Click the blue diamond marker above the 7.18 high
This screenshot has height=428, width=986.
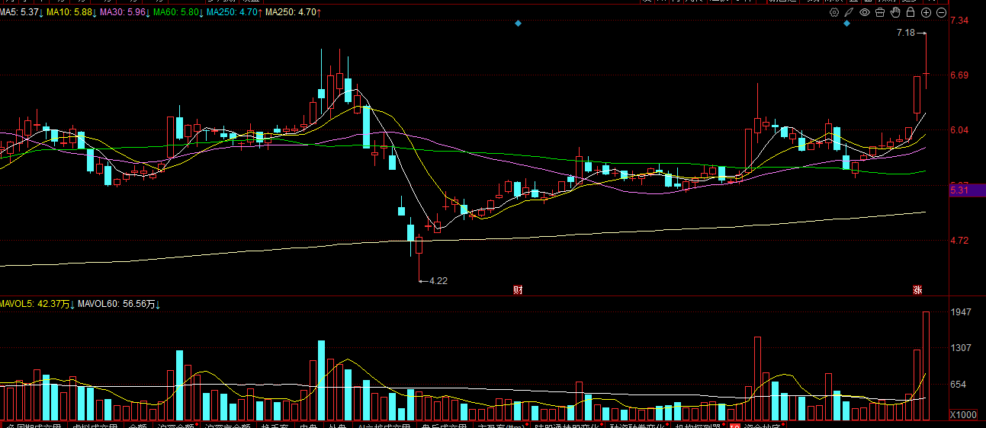[846, 24]
